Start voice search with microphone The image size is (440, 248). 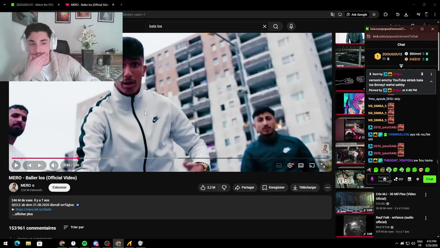click(291, 27)
